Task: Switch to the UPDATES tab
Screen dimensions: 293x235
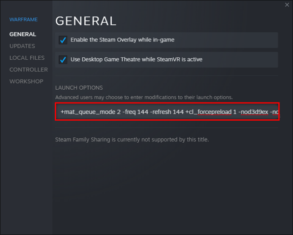Action: pos(22,46)
